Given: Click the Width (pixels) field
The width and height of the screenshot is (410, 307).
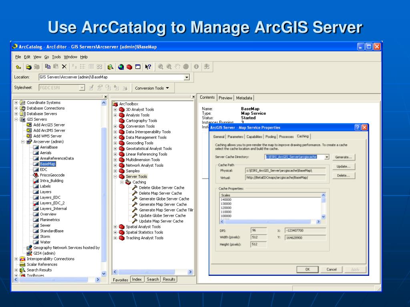Looking at the screenshot, I should [259, 237].
